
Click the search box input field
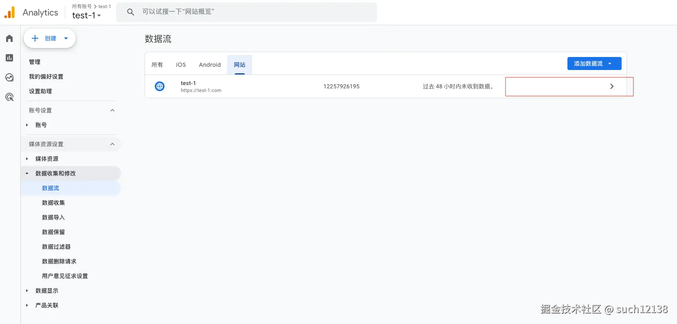pos(246,12)
